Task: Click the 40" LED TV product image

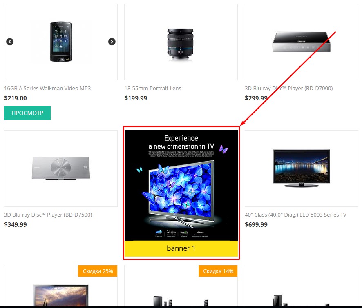Action: 301,168
